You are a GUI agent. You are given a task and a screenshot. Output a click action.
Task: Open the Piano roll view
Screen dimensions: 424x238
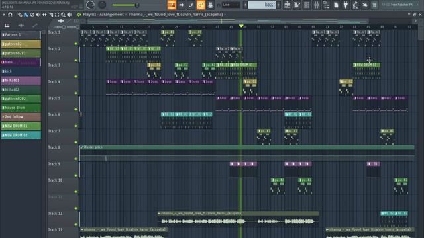pyautogui.click(x=297, y=5)
